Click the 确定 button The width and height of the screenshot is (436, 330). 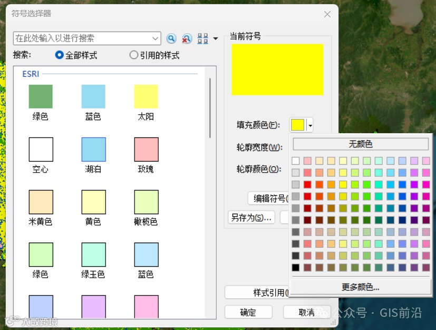(248, 312)
